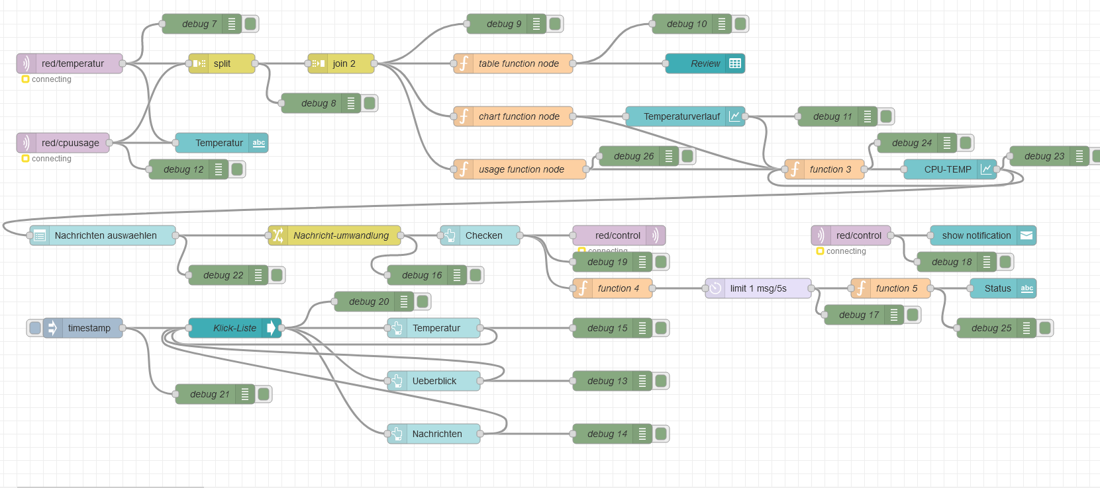Select the Nachricht-umwandlung node label
The width and height of the screenshot is (1100, 488).
click(x=341, y=235)
